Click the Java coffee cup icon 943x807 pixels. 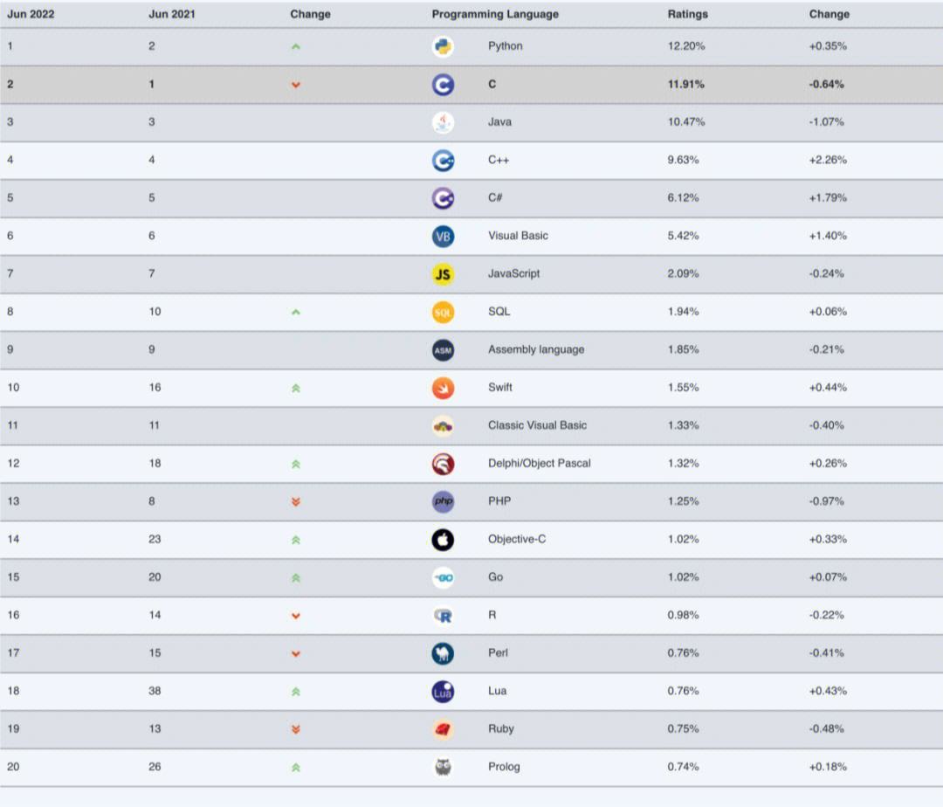pos(443,122)
